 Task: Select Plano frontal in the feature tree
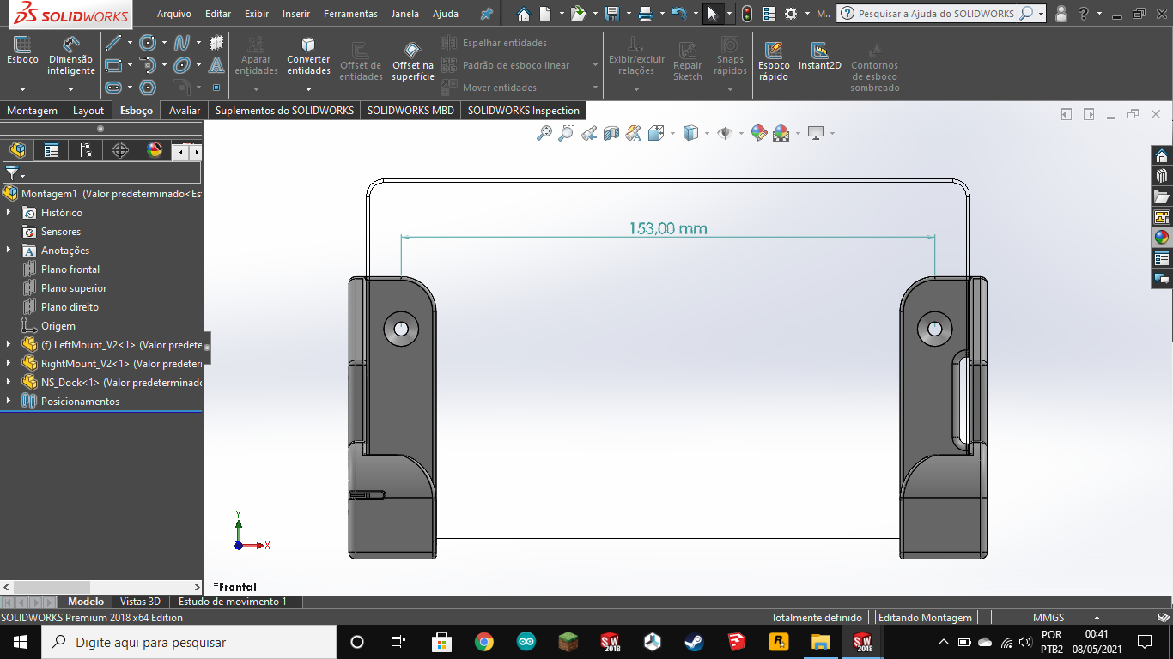coord(70,269)
